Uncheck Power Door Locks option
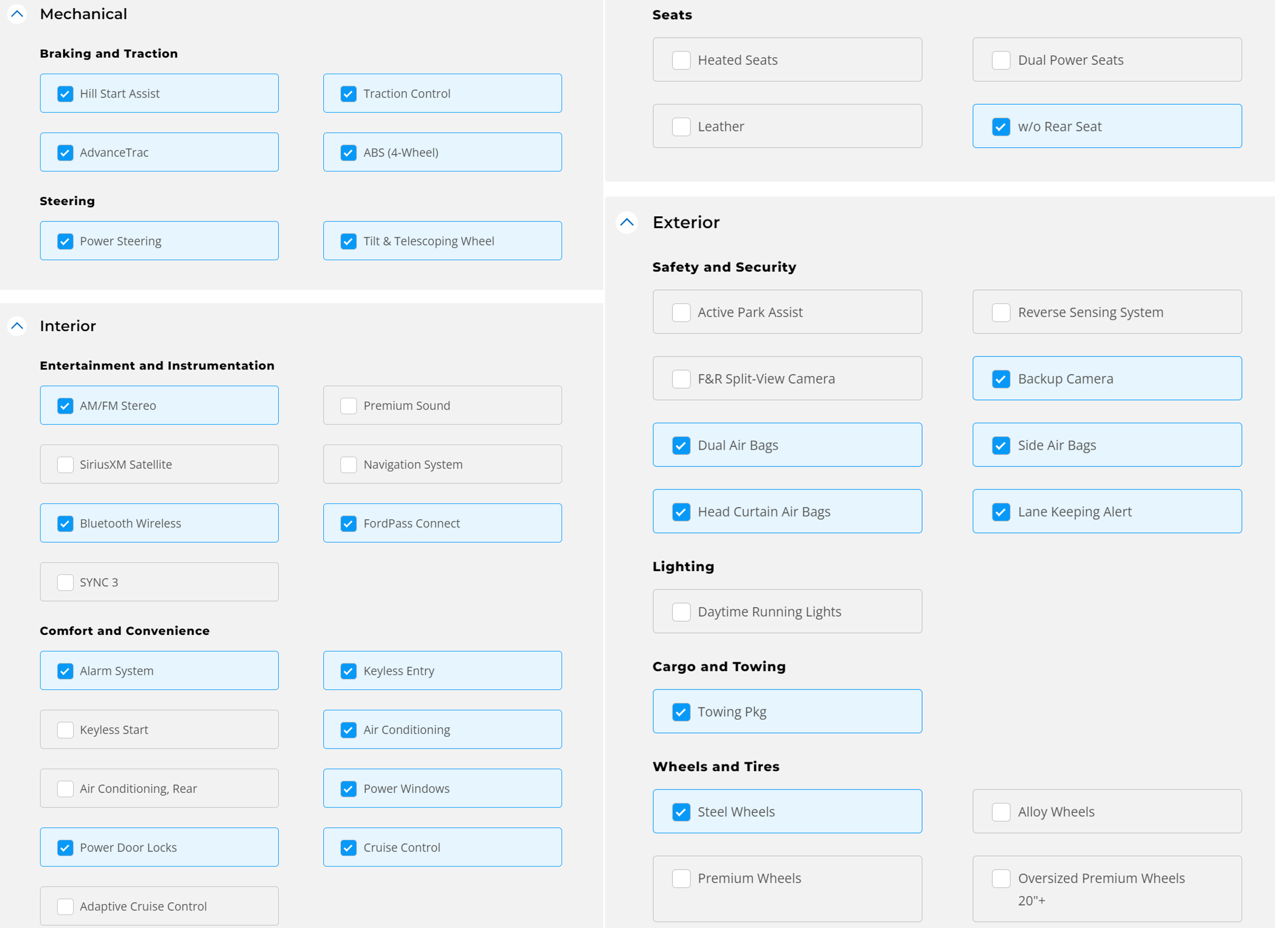Image resolution: width=1275 pixels, height=928 pixels. [65, 847]
